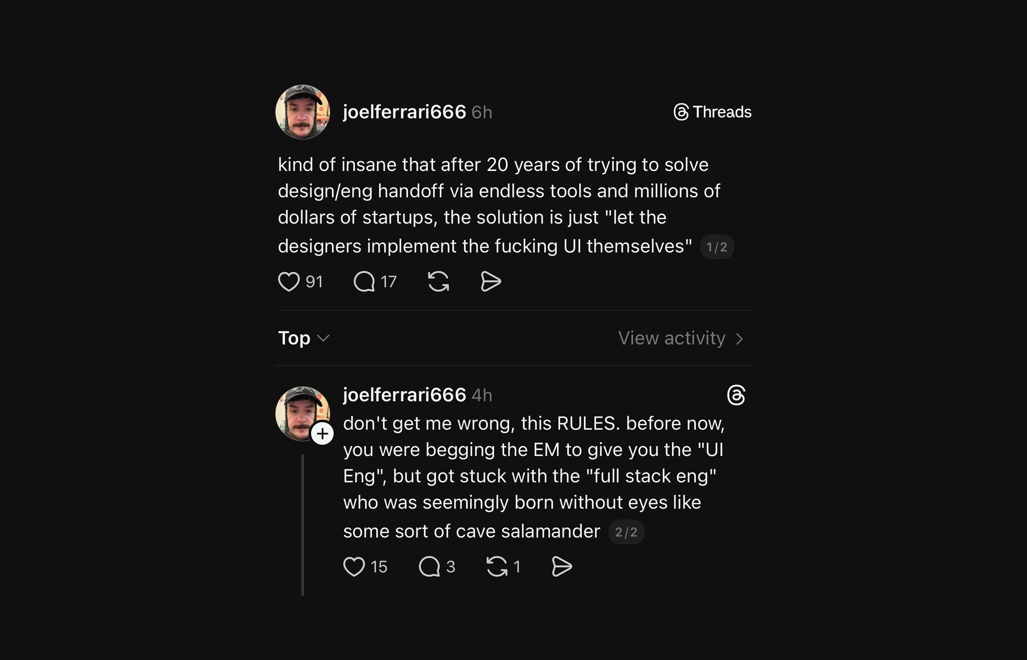The height and width of the screenshot is (660, 1027).
Task: Open the 2/2 page indicator
Action: click(x=626, y=531)
